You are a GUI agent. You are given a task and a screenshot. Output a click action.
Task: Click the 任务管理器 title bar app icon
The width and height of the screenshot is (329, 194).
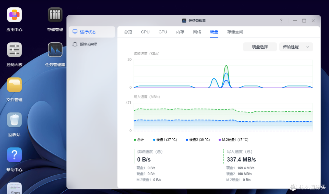point(184,21)
